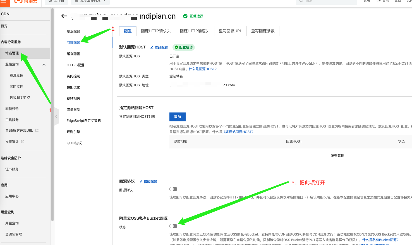Click the pencil 修改配置 beside 默认回源HOST
Image resolution: width=412 pixels, height=245 pixels.
(159, 48)
